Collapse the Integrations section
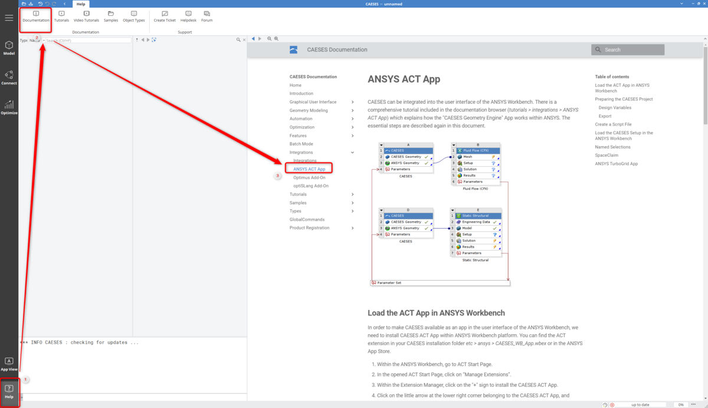708x408 pixels. [353, 152]
